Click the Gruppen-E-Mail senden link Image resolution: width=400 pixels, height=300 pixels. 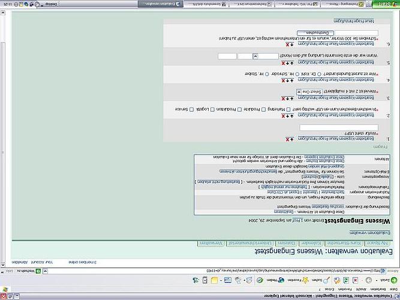click(x=326, y=166)
